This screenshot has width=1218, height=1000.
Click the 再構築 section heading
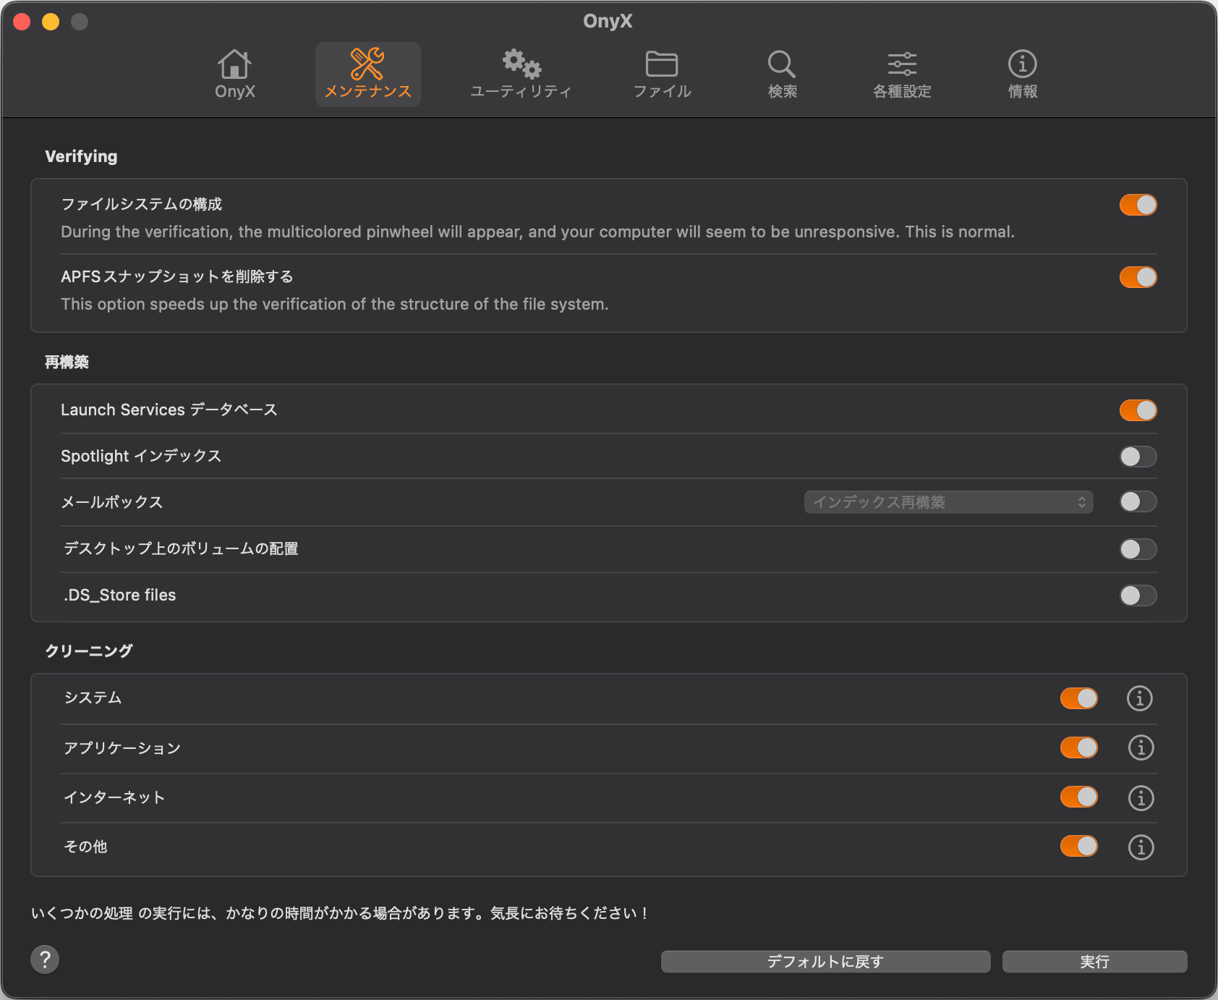click(67, 362)
